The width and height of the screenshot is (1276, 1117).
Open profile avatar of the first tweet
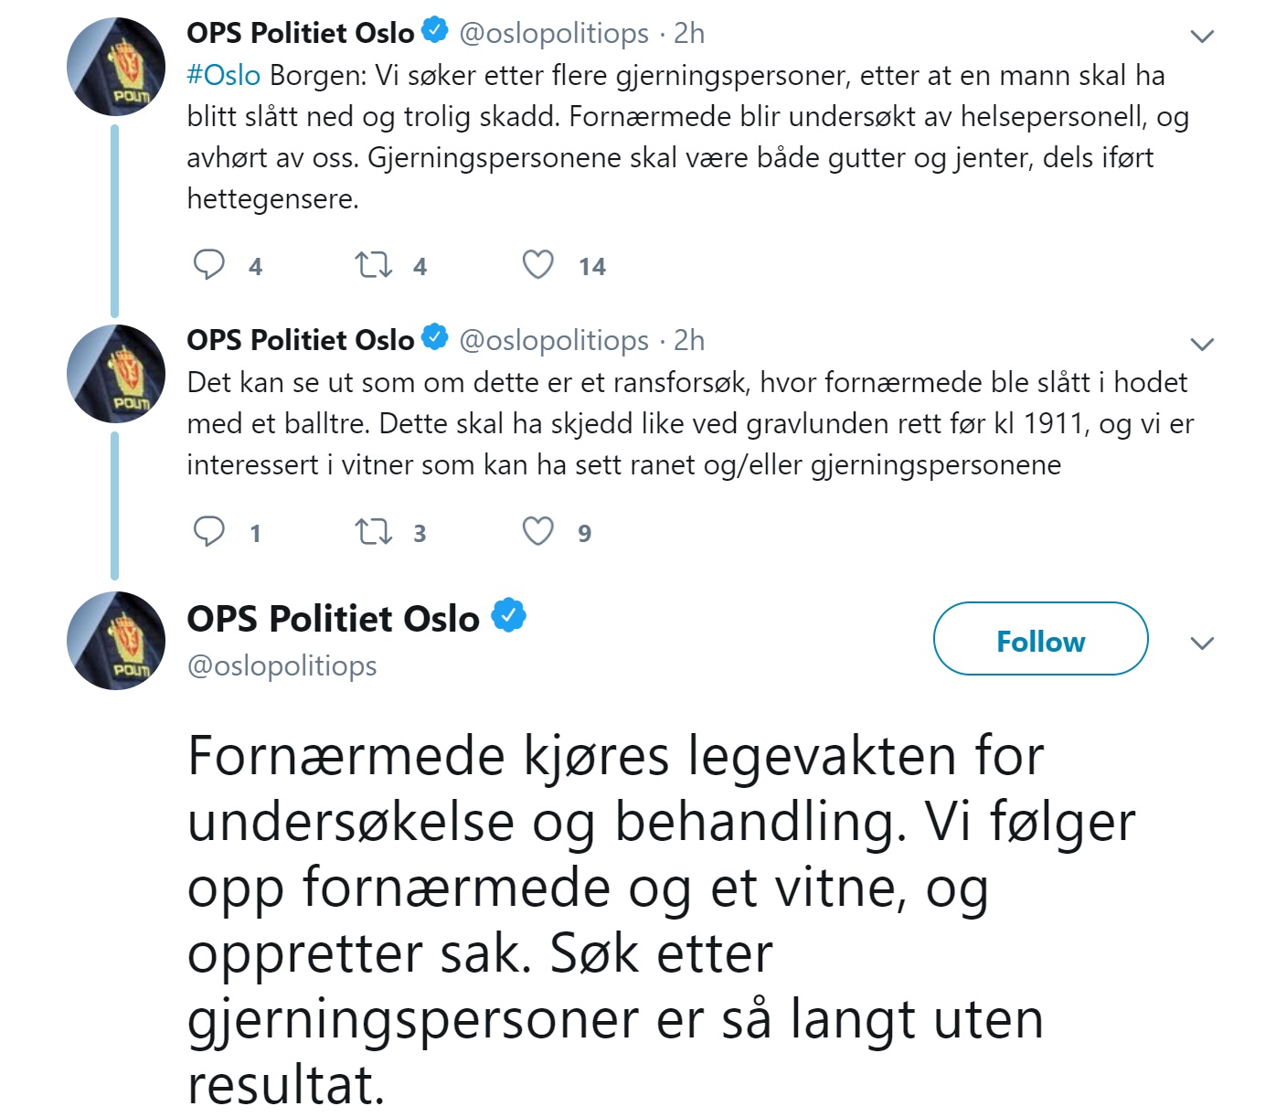pyautogui.click(x=116, y=66)
